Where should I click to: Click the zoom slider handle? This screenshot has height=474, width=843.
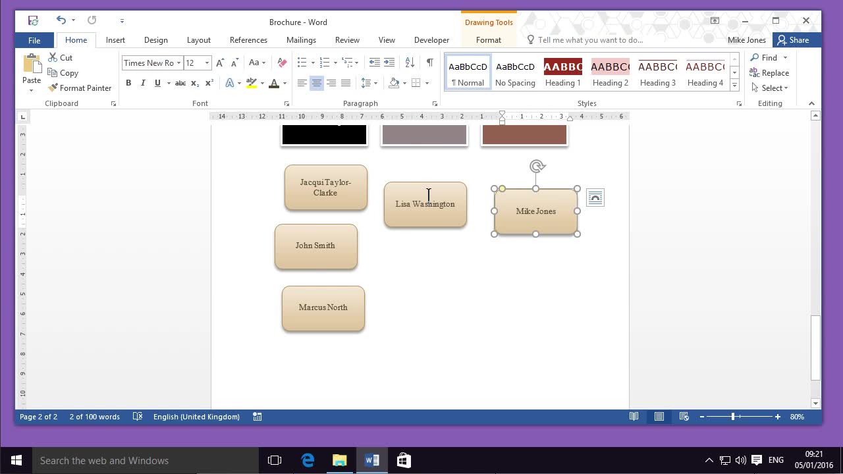coord(733,417)
